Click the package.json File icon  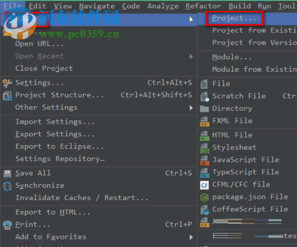(x=204, y=197)
